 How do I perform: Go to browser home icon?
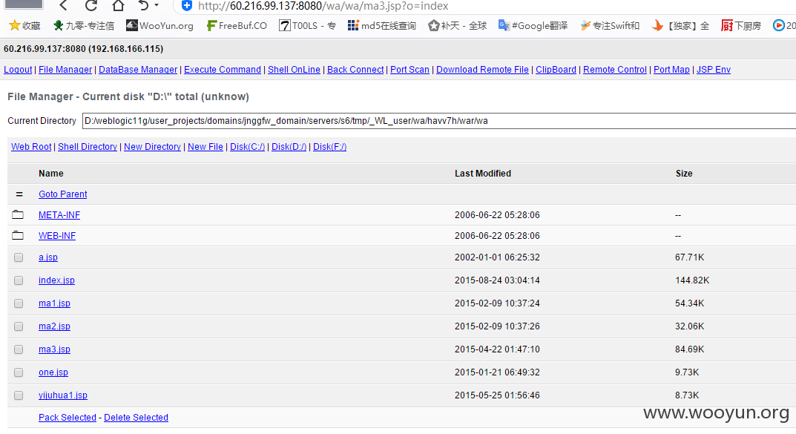[118, 6]
